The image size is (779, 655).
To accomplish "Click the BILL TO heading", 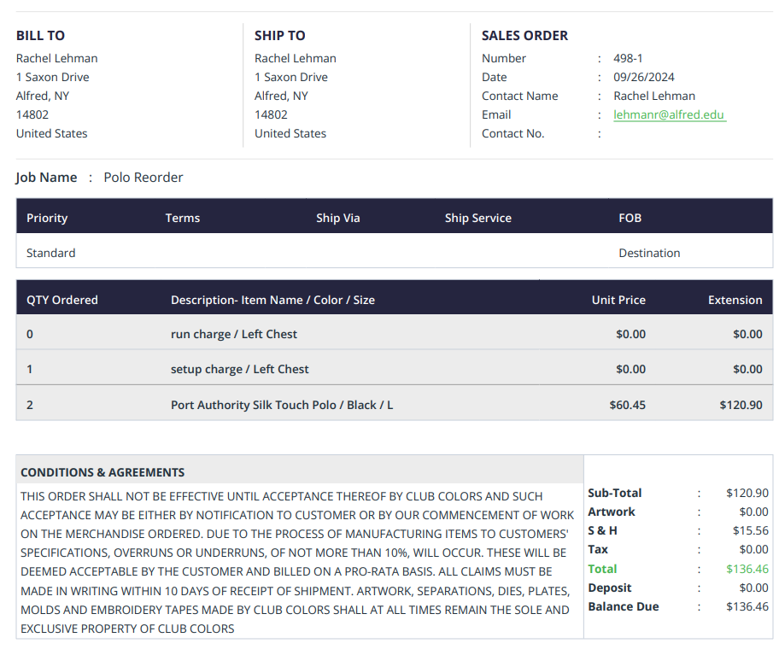I will [x=40, y=35].
